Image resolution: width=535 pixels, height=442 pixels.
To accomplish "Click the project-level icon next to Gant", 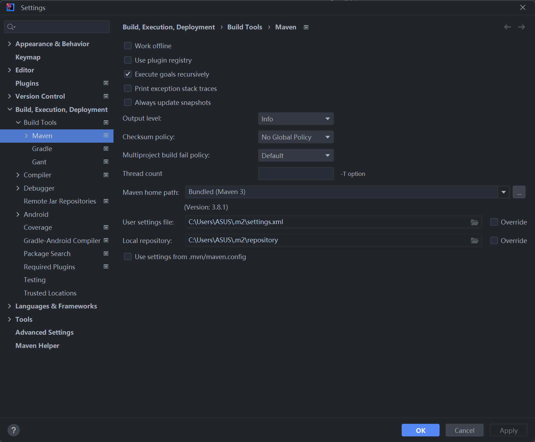I will [x=106, y=162].
